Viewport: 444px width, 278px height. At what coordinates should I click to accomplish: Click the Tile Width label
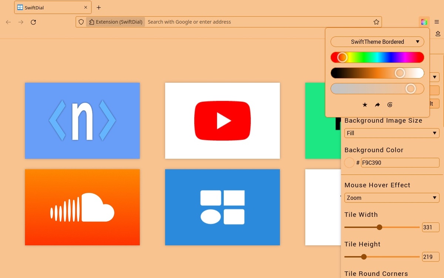[361, 215]
